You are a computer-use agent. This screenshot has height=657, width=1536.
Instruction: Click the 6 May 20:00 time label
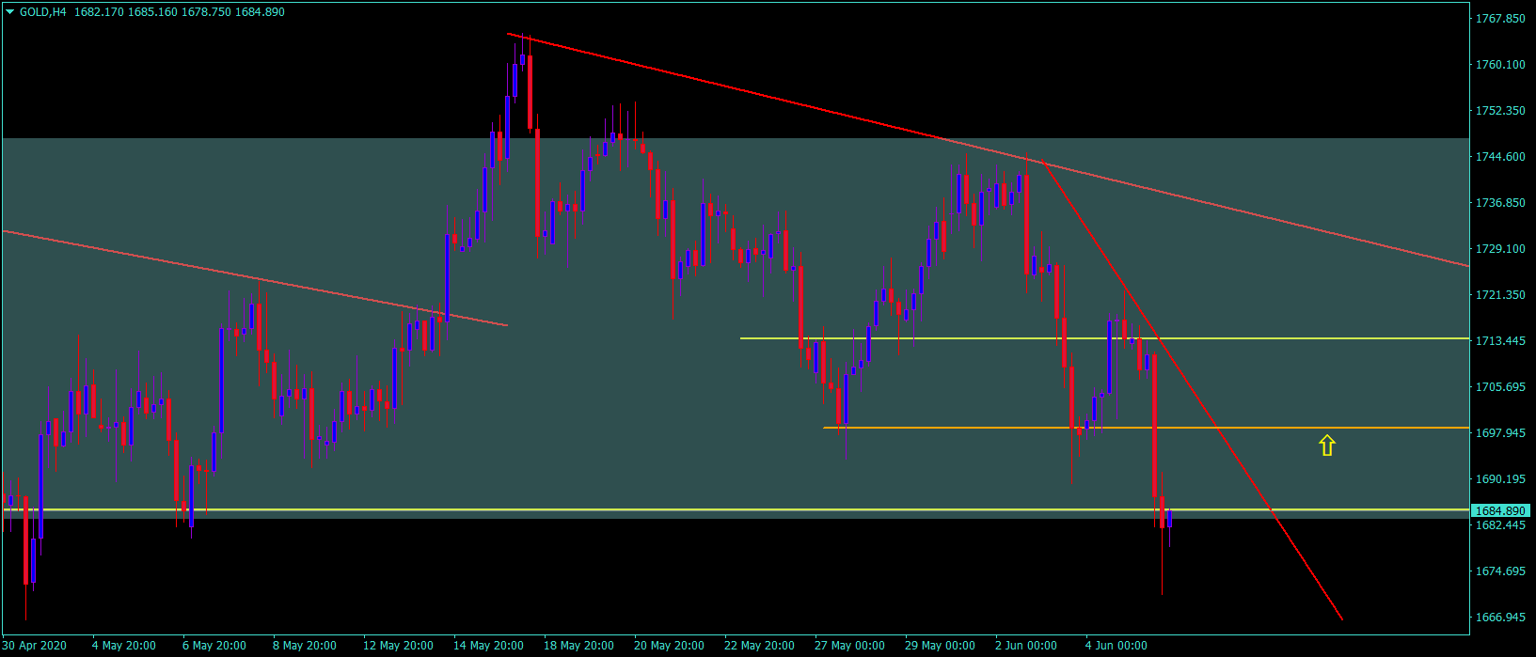pyautogui.click(x=214, y=646)
